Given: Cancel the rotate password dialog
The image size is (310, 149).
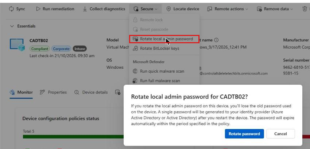Looking at the screenshot, I should tap(280, 134).
